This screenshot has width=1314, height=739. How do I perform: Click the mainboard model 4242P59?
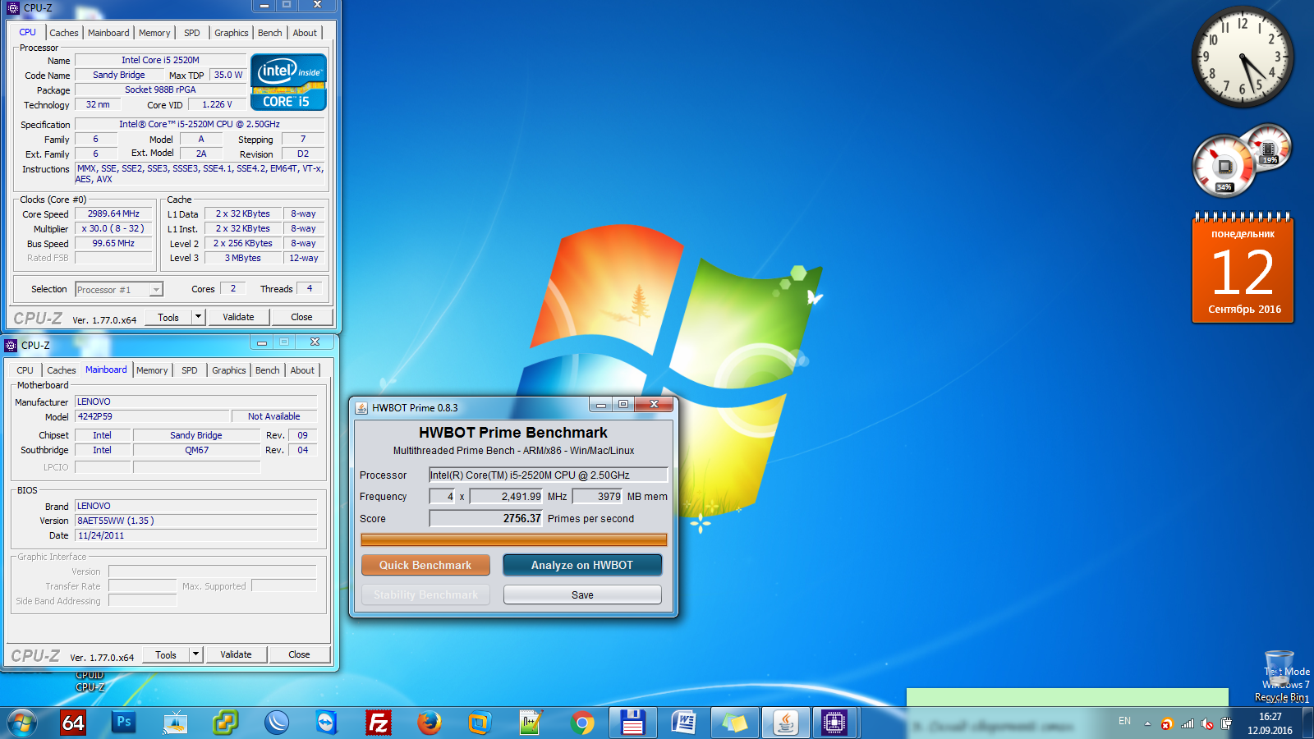pos(152,416)
